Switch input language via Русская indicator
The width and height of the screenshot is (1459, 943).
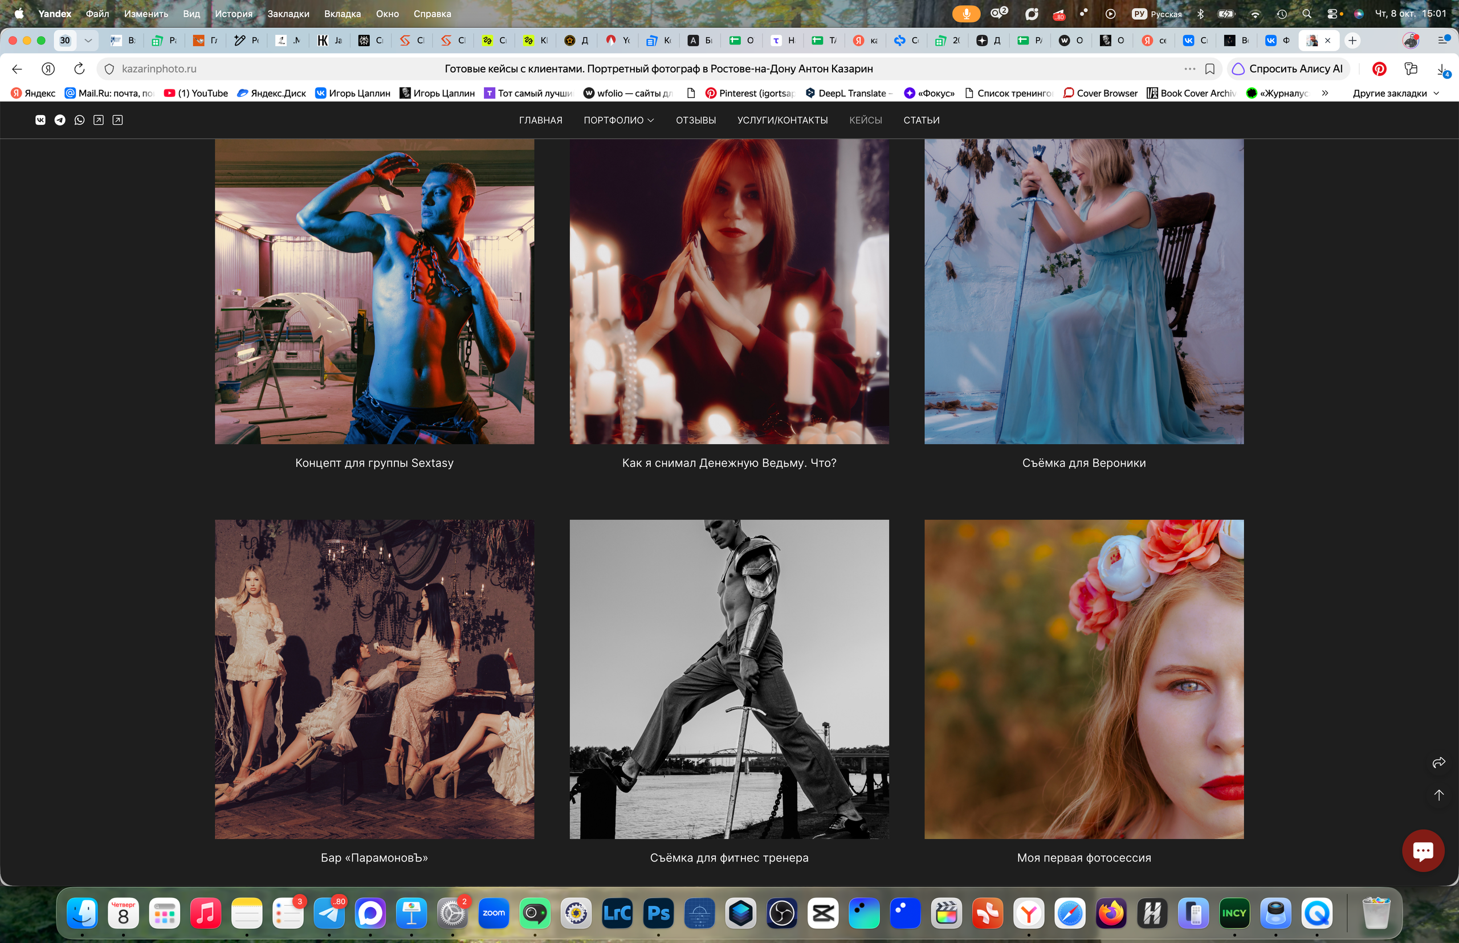click(x=1157, y=14)
